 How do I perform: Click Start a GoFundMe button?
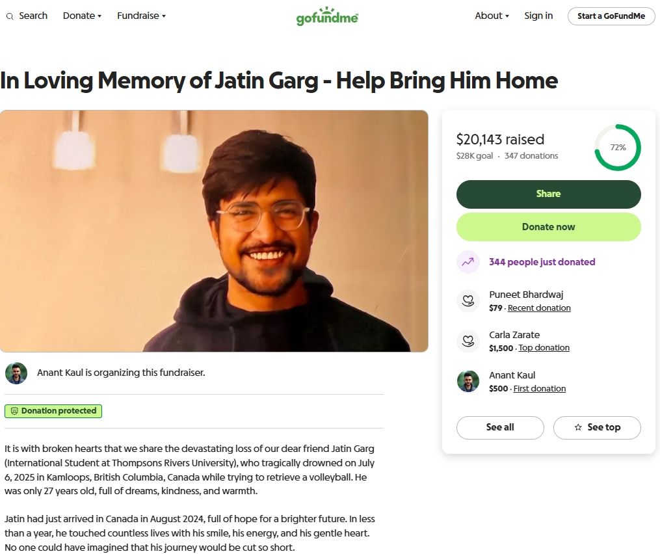coord(611,16)
